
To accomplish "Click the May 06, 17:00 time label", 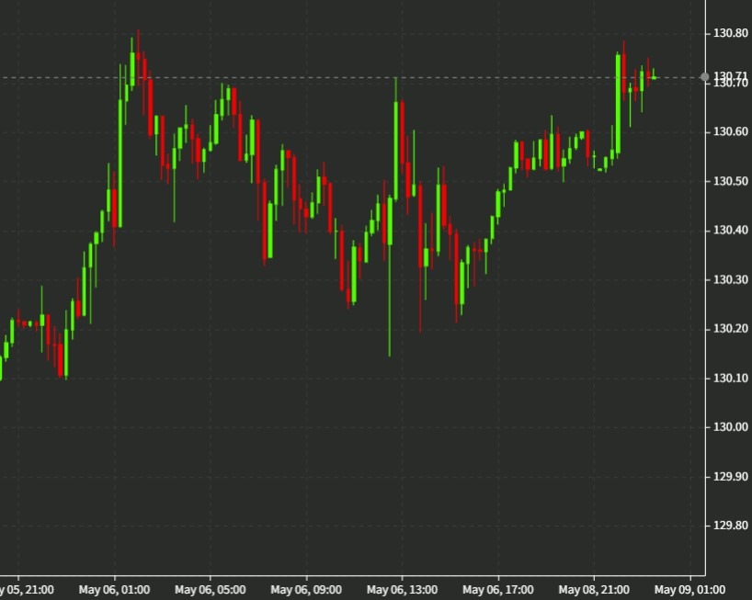I will coord(498,590).
